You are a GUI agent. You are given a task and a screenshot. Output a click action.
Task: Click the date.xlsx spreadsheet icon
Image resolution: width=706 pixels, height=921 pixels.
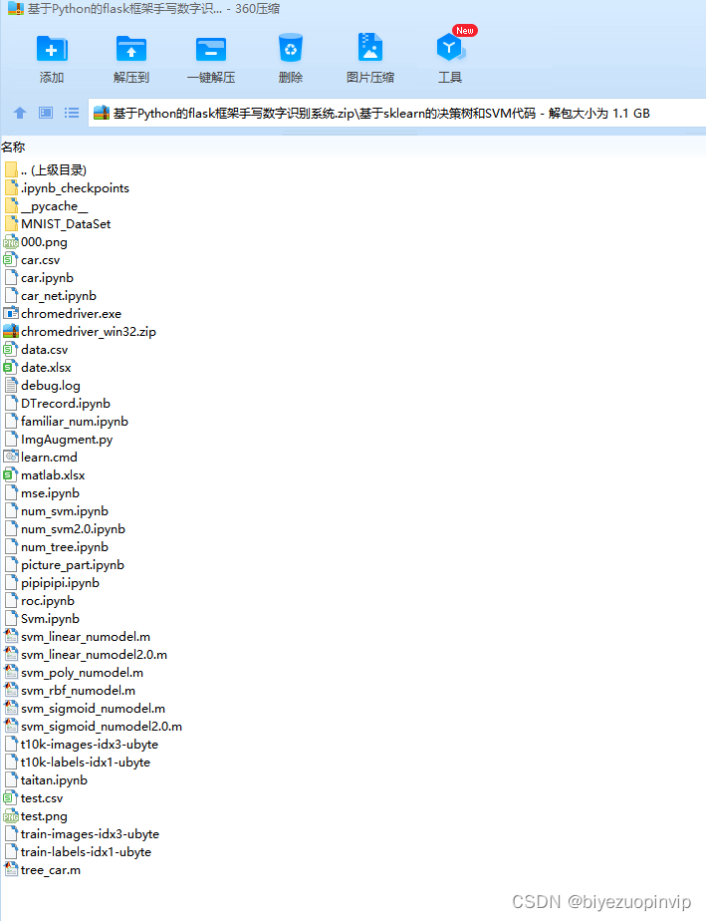pyautogui.click(x=11, y=367)
